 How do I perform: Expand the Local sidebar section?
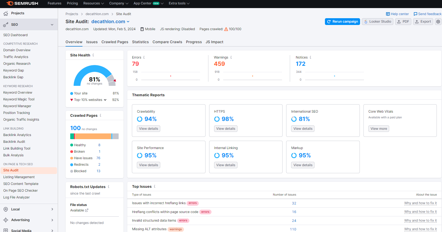pyautogui.click(x=52, y=209)
